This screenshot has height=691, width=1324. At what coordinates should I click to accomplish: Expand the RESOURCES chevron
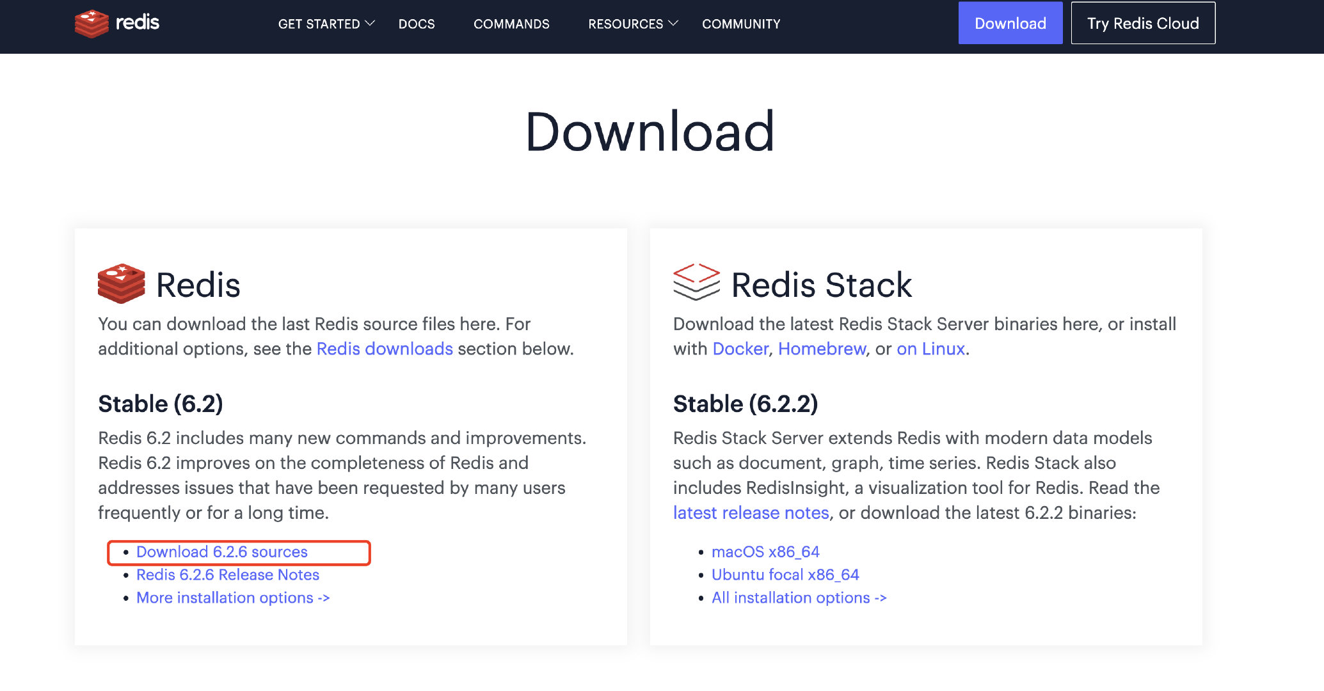coord(673,23)
